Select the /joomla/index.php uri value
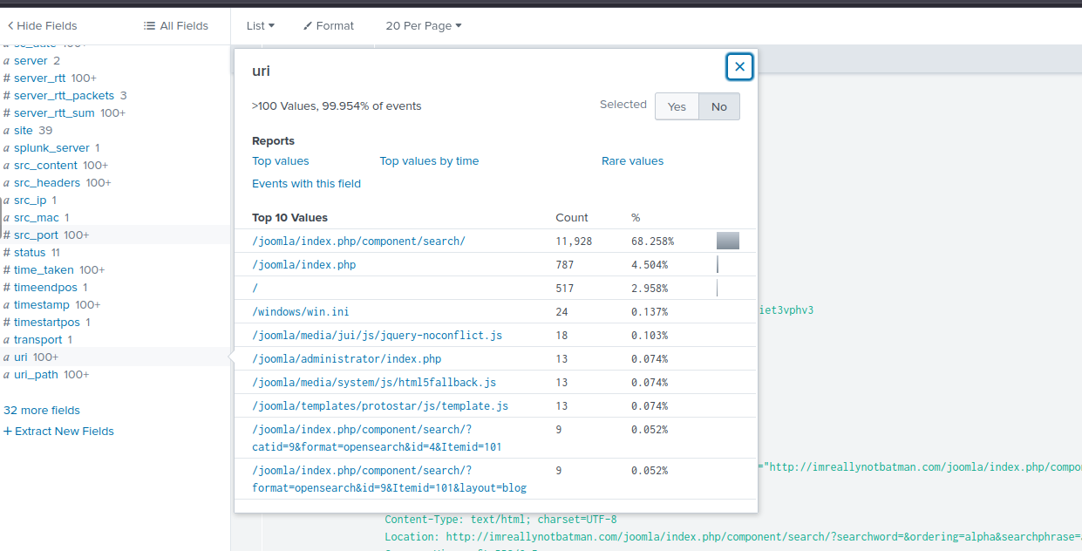 [x=303, y=265]
